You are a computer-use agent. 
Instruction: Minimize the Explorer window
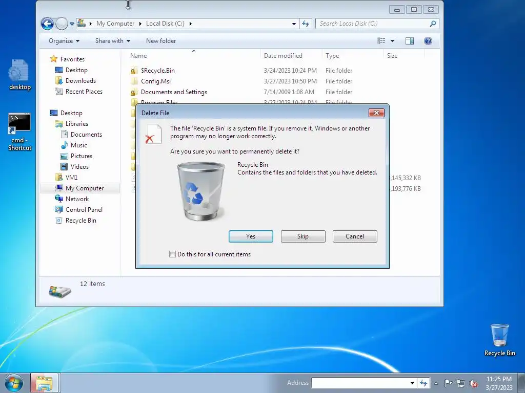pos(397,10)
